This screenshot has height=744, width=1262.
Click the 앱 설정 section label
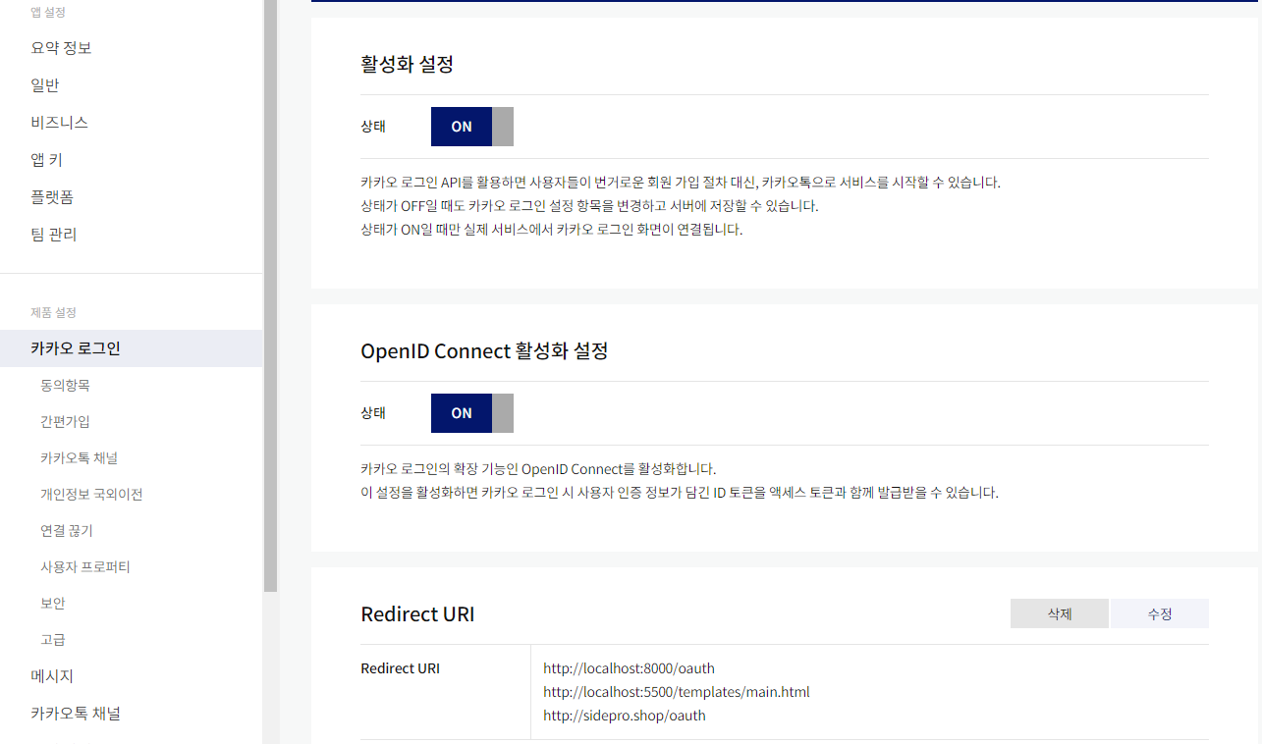point(48,12)
